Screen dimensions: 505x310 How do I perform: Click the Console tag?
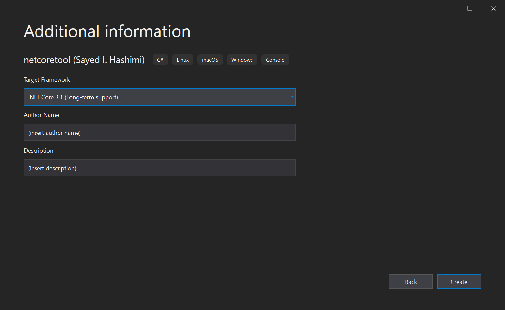[x=275, y=60]
